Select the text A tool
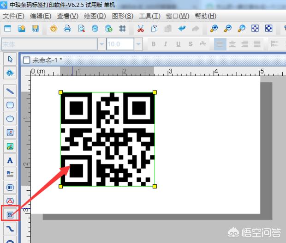The width and height of the screenshot is (286, 243). pos(10,160)
